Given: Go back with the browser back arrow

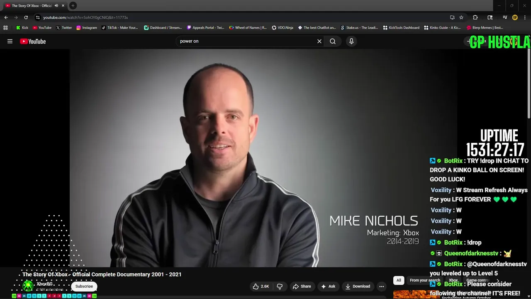Looking at the screenshot, I should click(x=6, y=17).
